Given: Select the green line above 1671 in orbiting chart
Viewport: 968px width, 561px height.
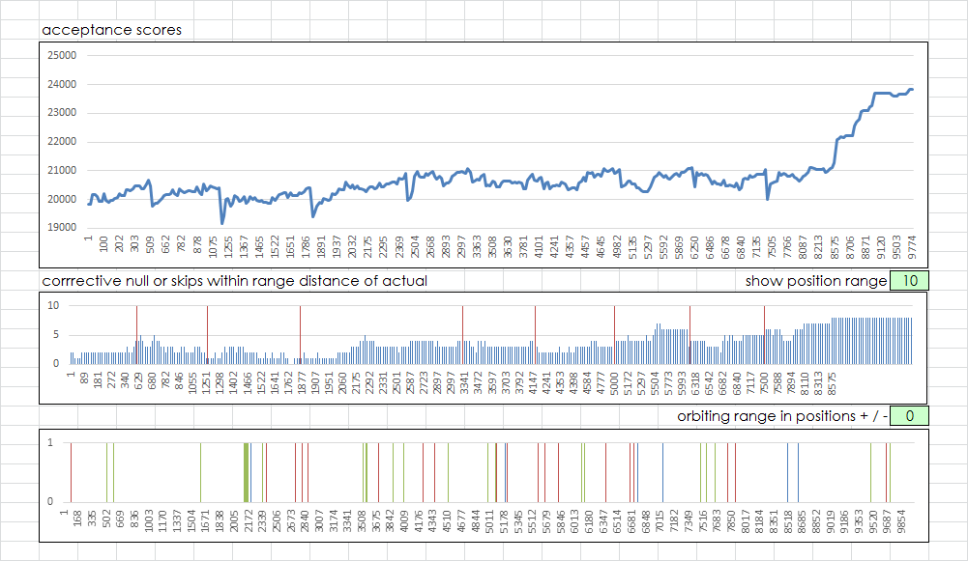Looking at the screenshot, I should coord(200,472).
